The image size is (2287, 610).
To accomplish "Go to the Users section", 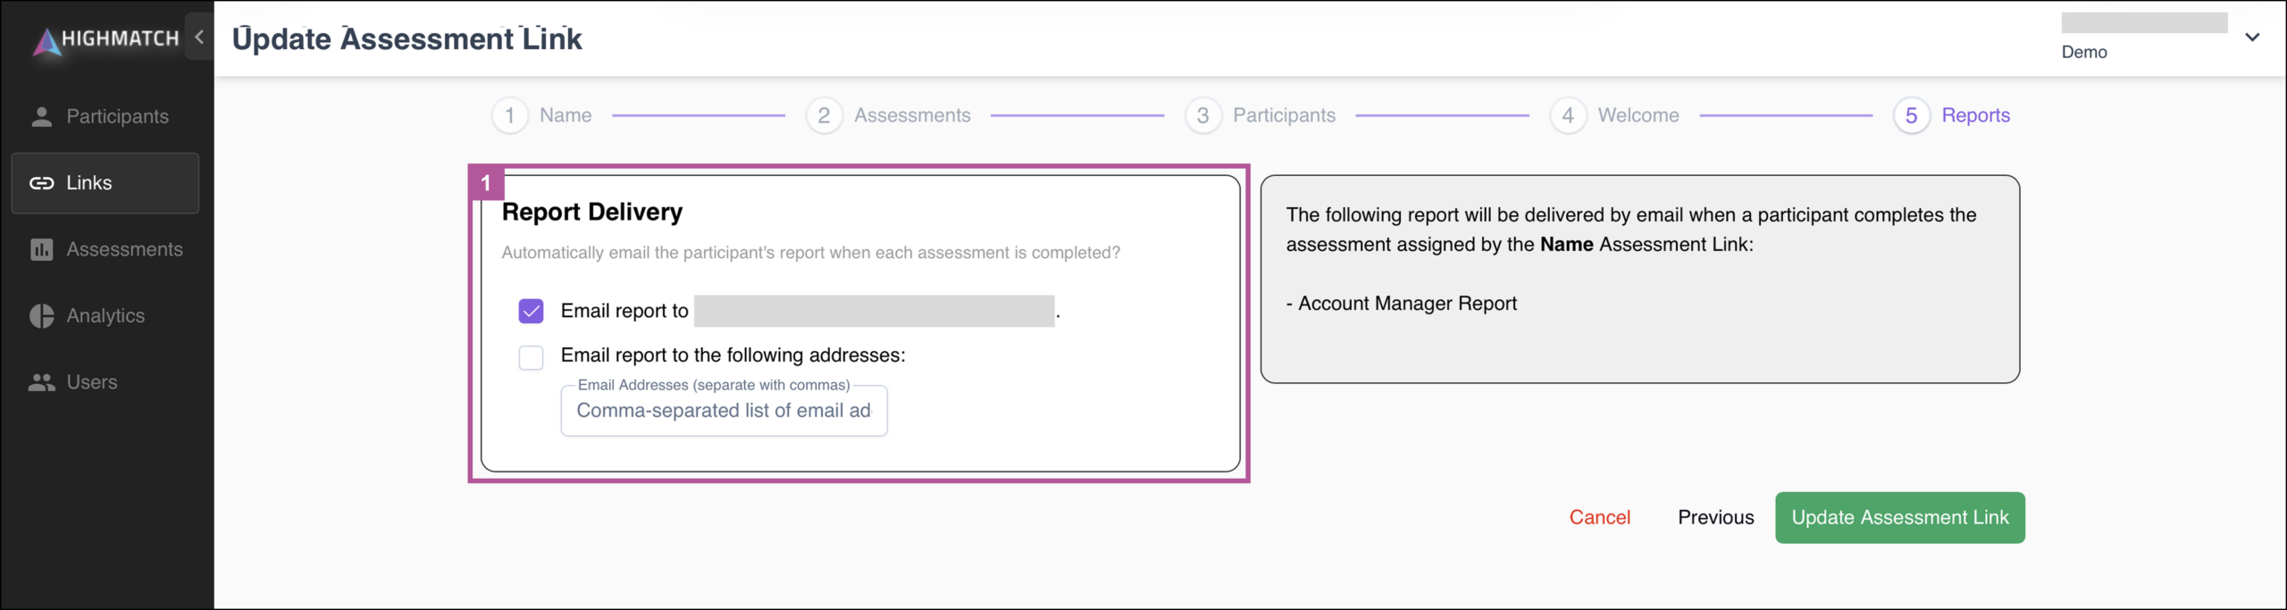I will coord(105,382).
